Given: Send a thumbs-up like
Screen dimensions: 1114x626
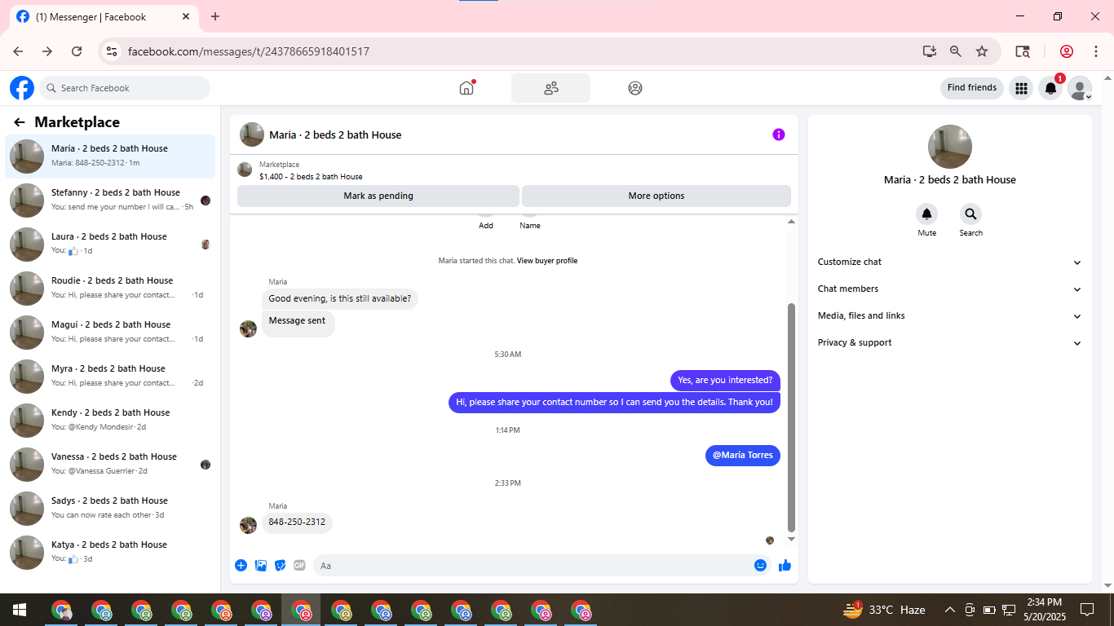Looking at the screenshot, I should (x=785, y=566).
